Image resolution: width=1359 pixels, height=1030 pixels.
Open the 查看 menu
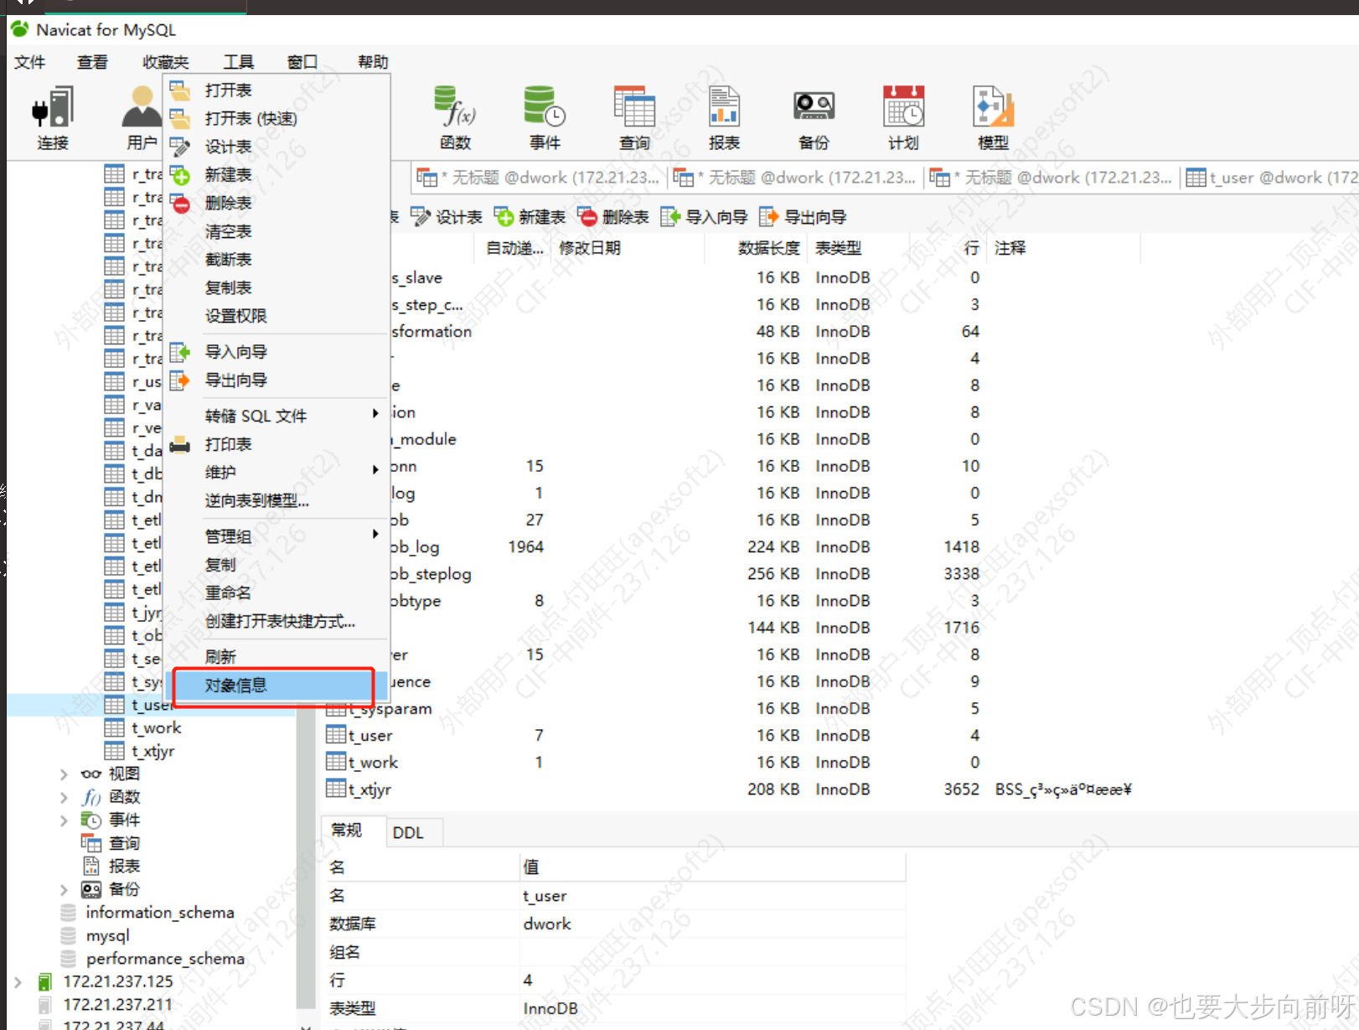[92, 62]
